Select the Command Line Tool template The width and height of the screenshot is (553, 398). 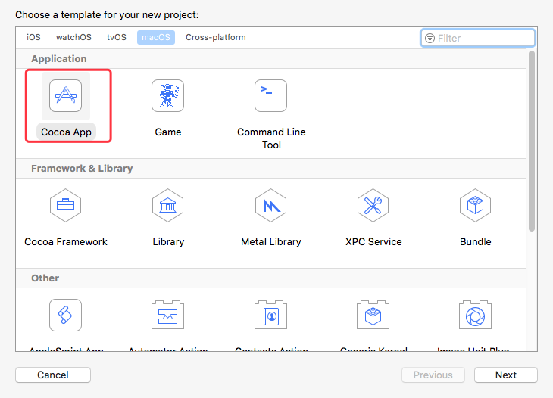(x=270, y=96)
